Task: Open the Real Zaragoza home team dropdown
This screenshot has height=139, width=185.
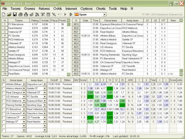Action: click(x=24, y=93)
